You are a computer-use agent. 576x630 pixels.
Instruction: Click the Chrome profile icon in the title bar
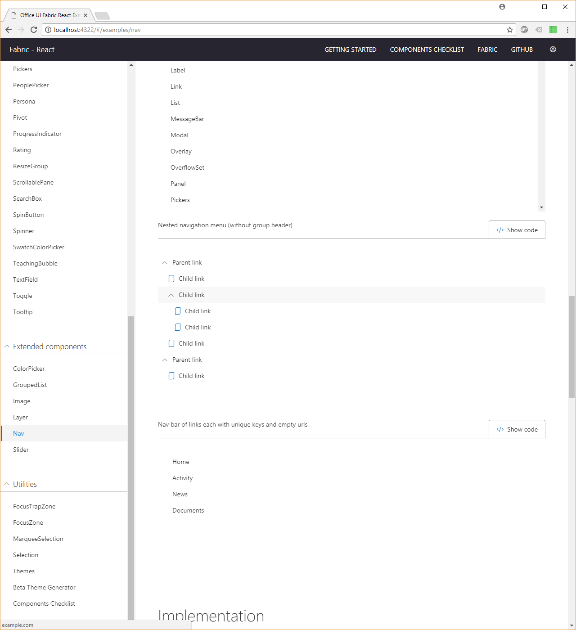click(502, 7)
